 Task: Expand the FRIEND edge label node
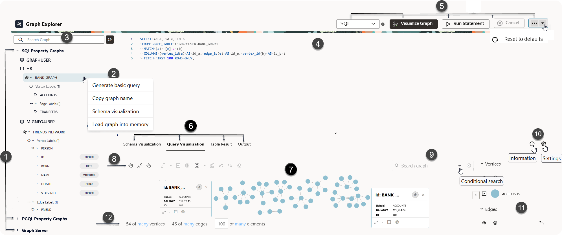point(37,210)
